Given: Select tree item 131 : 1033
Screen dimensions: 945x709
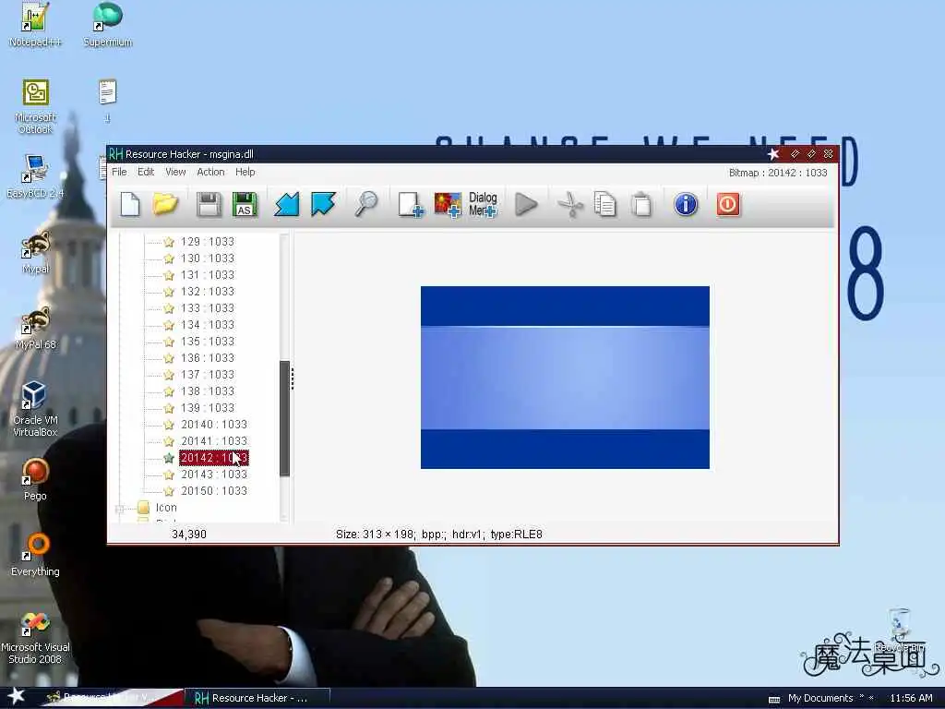Looking at the screenshot, I should [x=208, y=275].
